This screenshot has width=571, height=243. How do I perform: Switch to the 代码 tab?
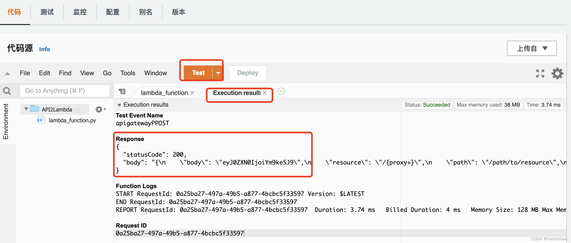pyautogui.click(x=14, y=12)
